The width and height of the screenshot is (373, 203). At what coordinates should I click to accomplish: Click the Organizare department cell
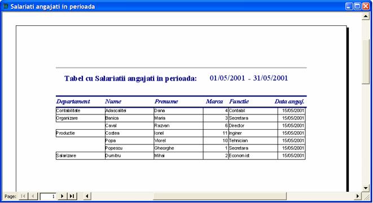pyautogui.click(x=80, y=118)
